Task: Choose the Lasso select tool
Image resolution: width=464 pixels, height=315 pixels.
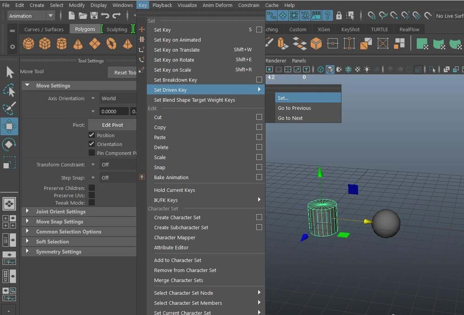Action: pyautogui.click(x=9, y=90)
